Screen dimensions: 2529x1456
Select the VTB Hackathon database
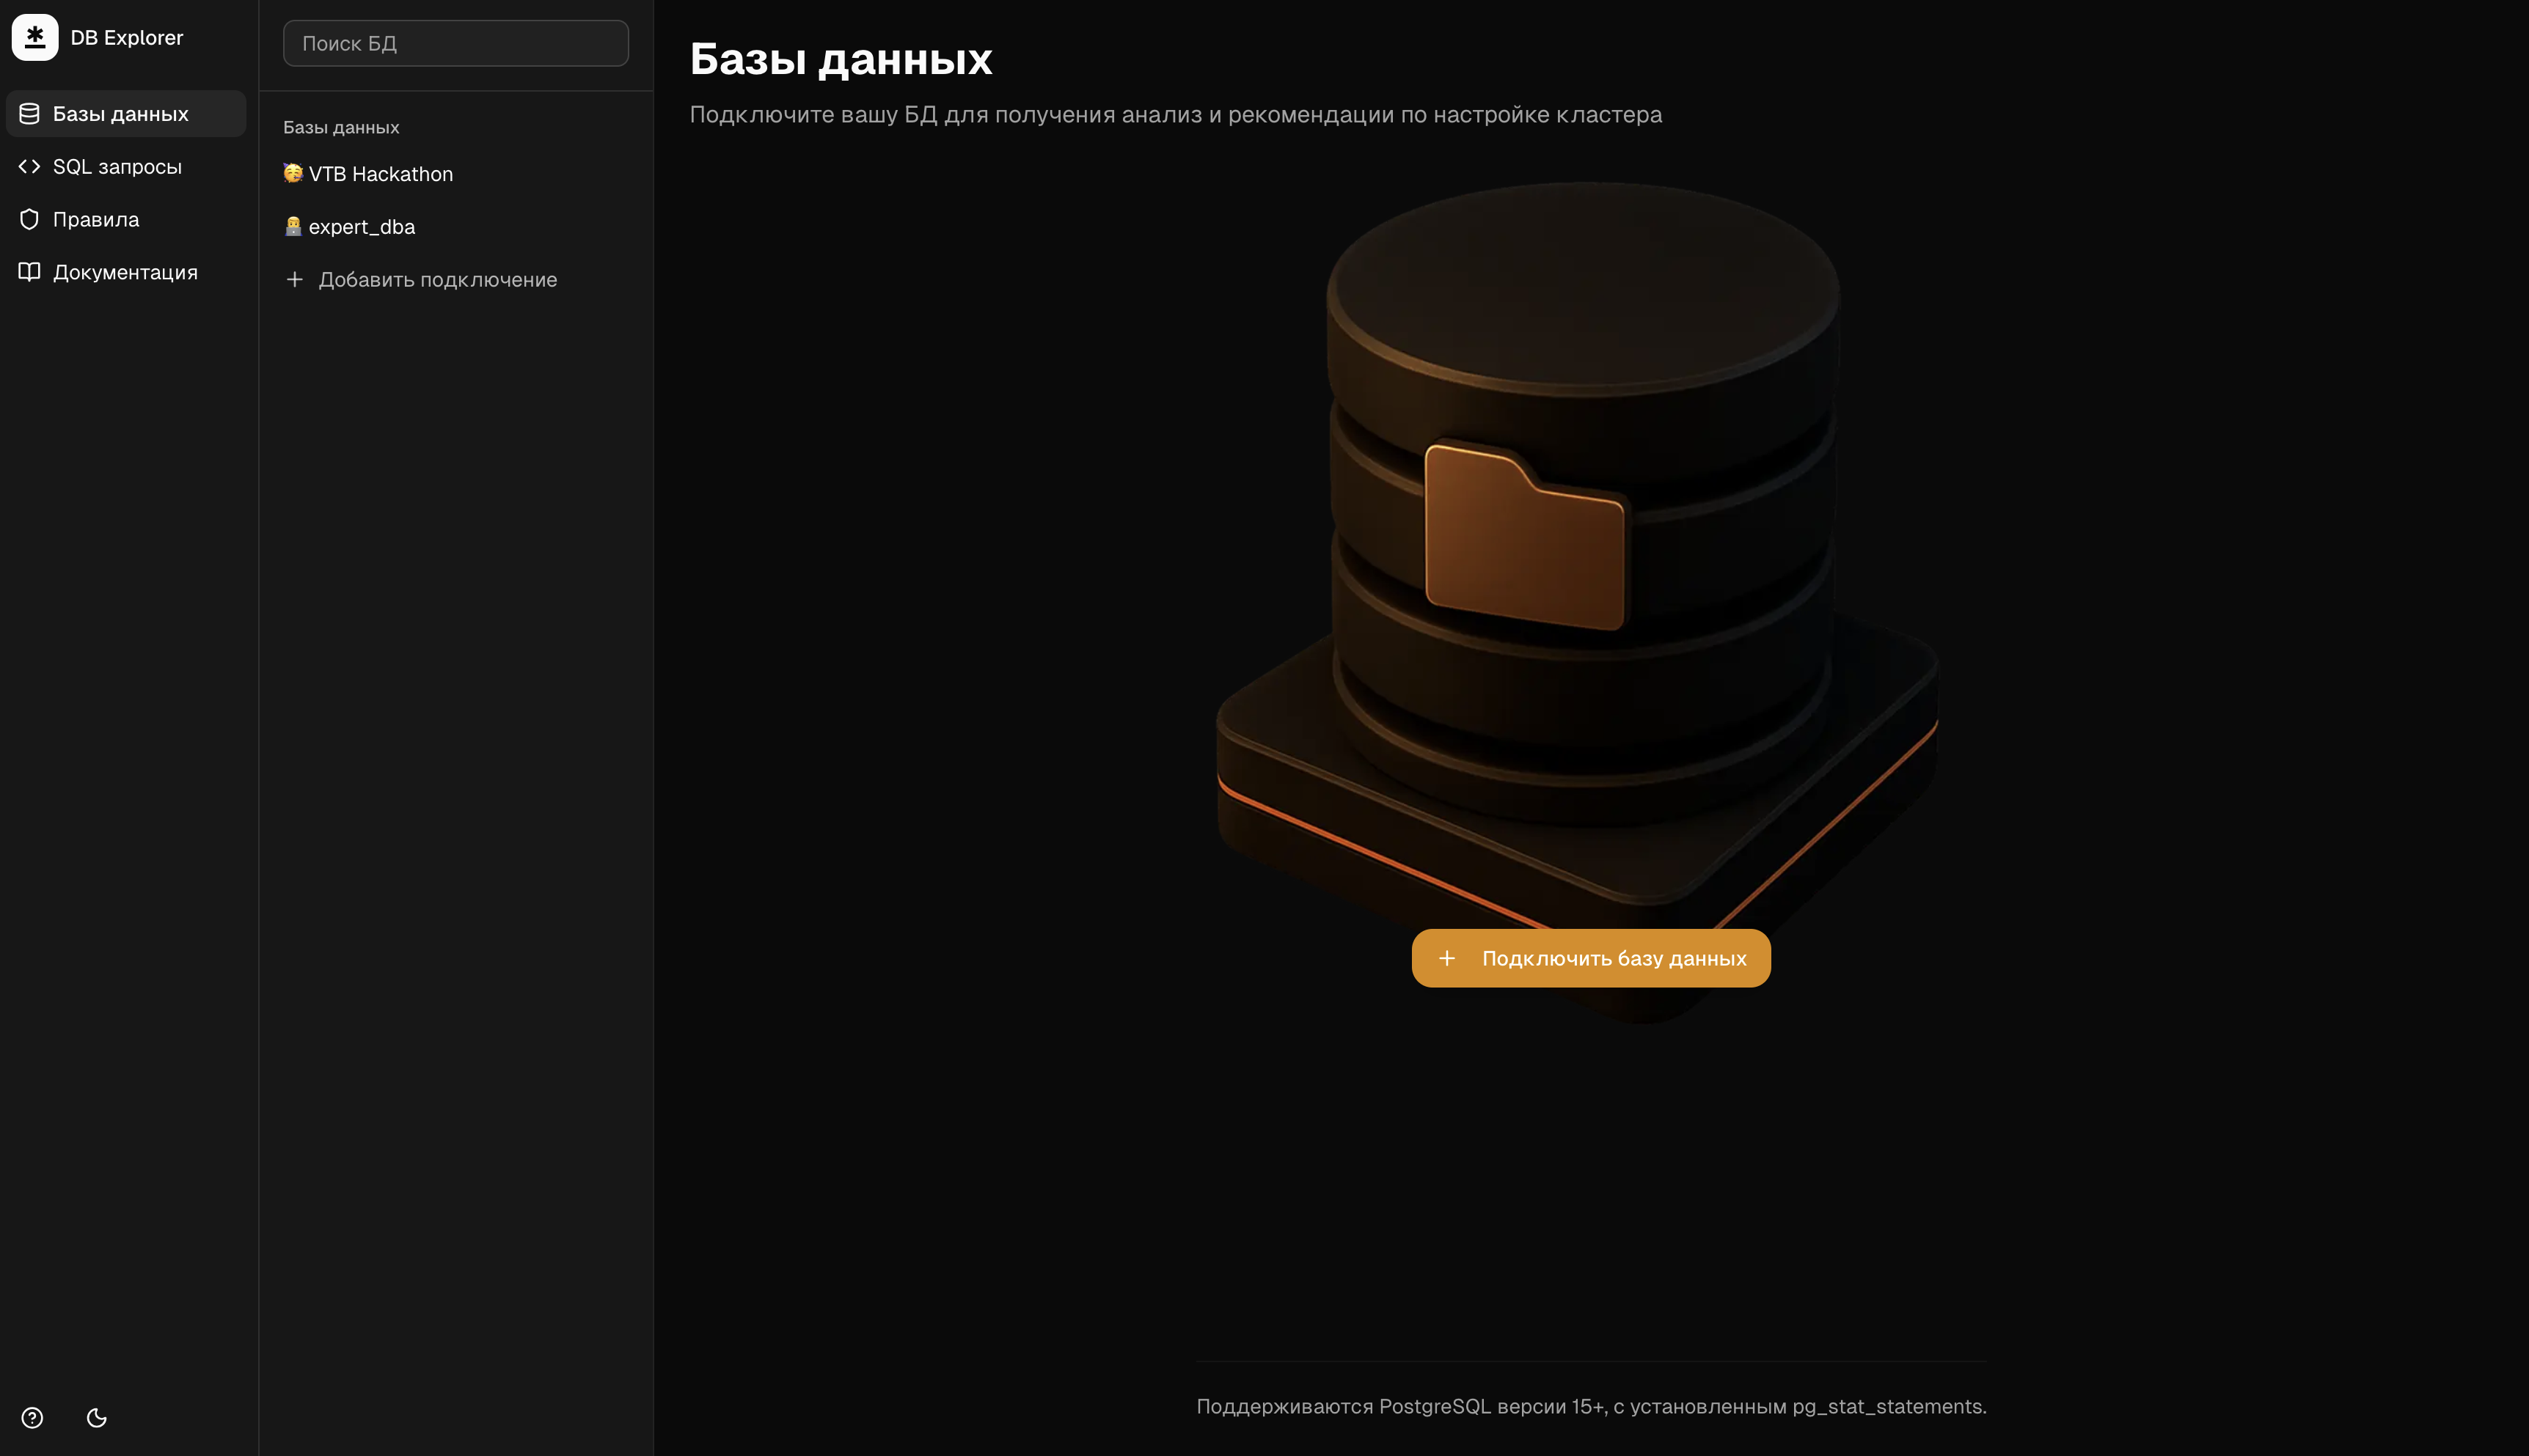click(x=381, y=174)
